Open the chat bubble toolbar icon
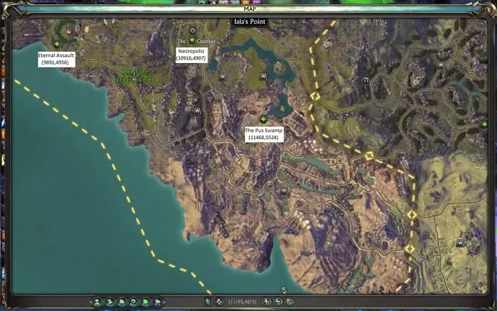 coord(122,302)
